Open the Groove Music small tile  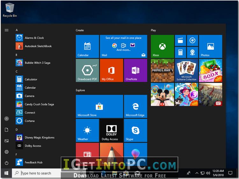pyautogui.click(x=192, y=40)
